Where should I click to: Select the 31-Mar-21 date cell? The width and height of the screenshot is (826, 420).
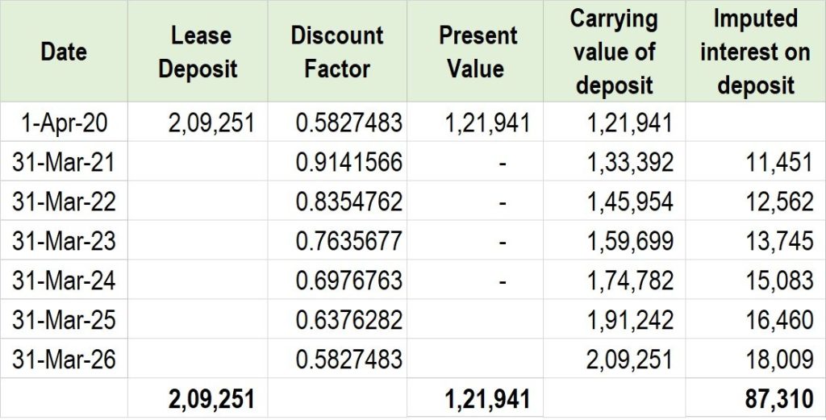(x=64, y=162)
